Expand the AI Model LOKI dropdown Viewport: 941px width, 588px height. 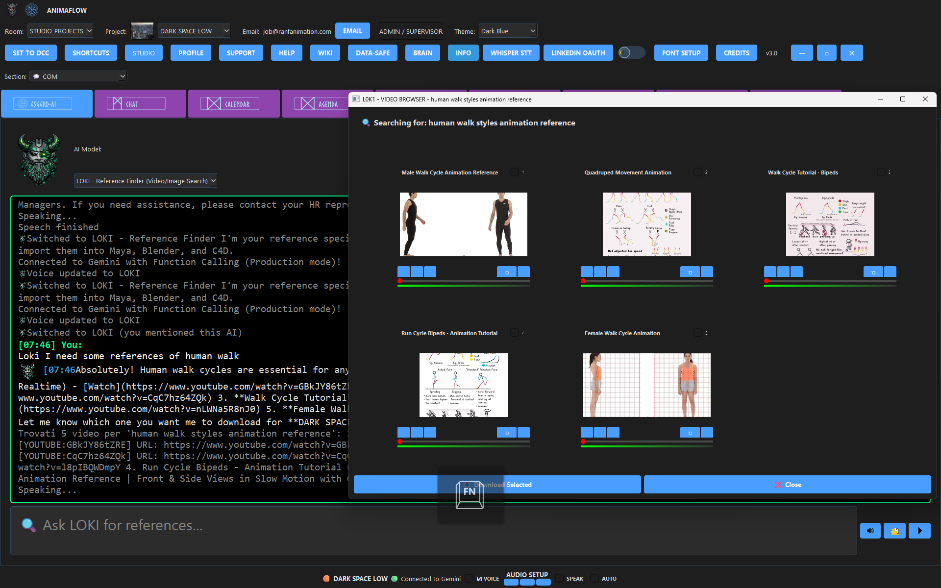(x=146, y=181)
